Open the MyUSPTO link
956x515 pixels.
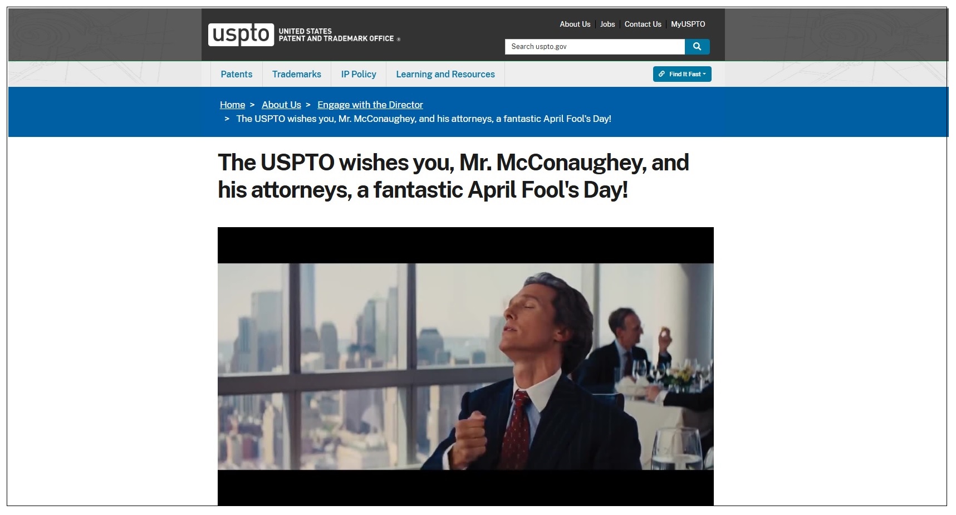(x=688, y=24)
